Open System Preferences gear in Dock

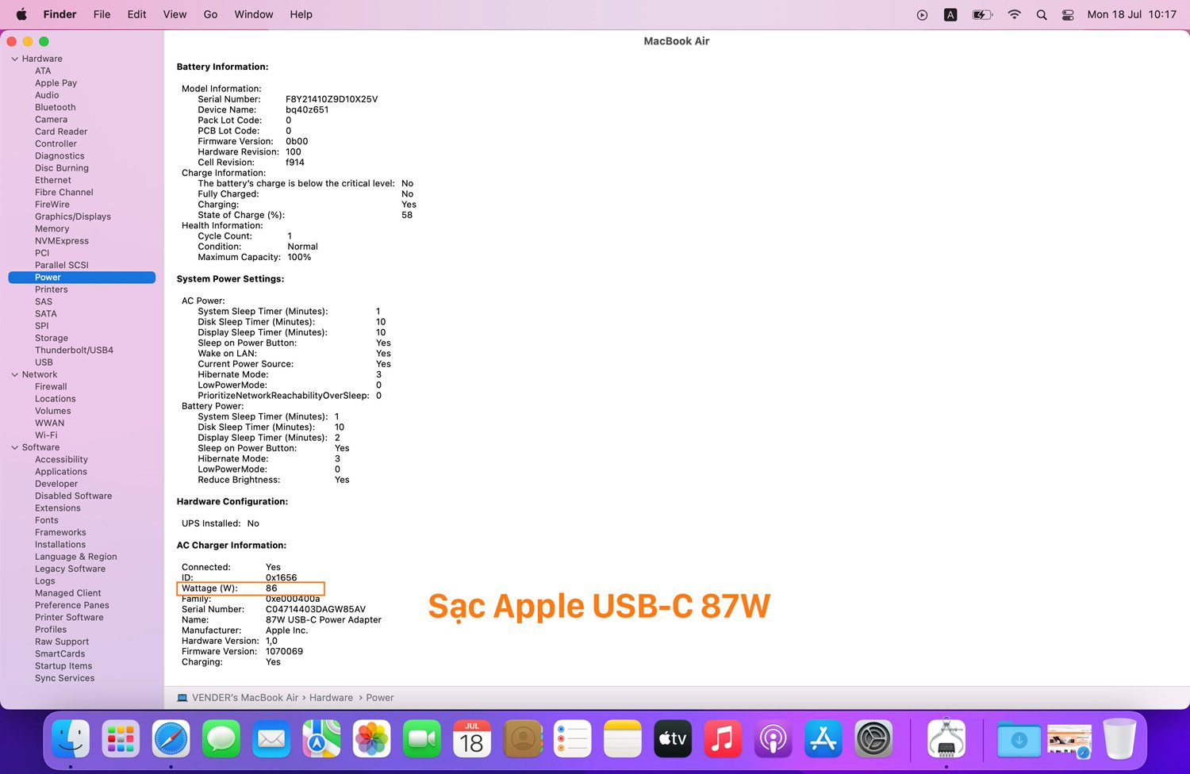pos(874,739)
